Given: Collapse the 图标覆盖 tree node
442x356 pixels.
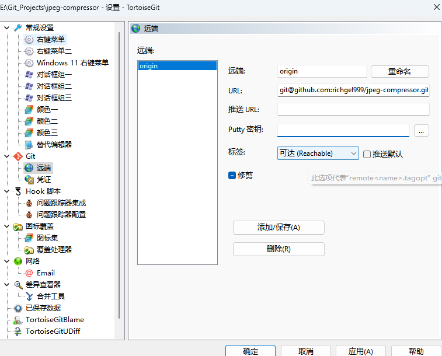Looking at the screenshot, I should coord(7,226).
